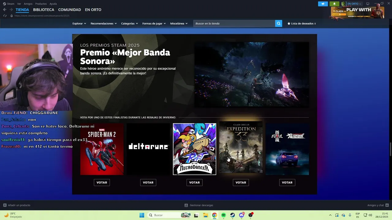Open the Amigos menu
392x220 pixels.
pyautogui.click(x=28, y=4)
